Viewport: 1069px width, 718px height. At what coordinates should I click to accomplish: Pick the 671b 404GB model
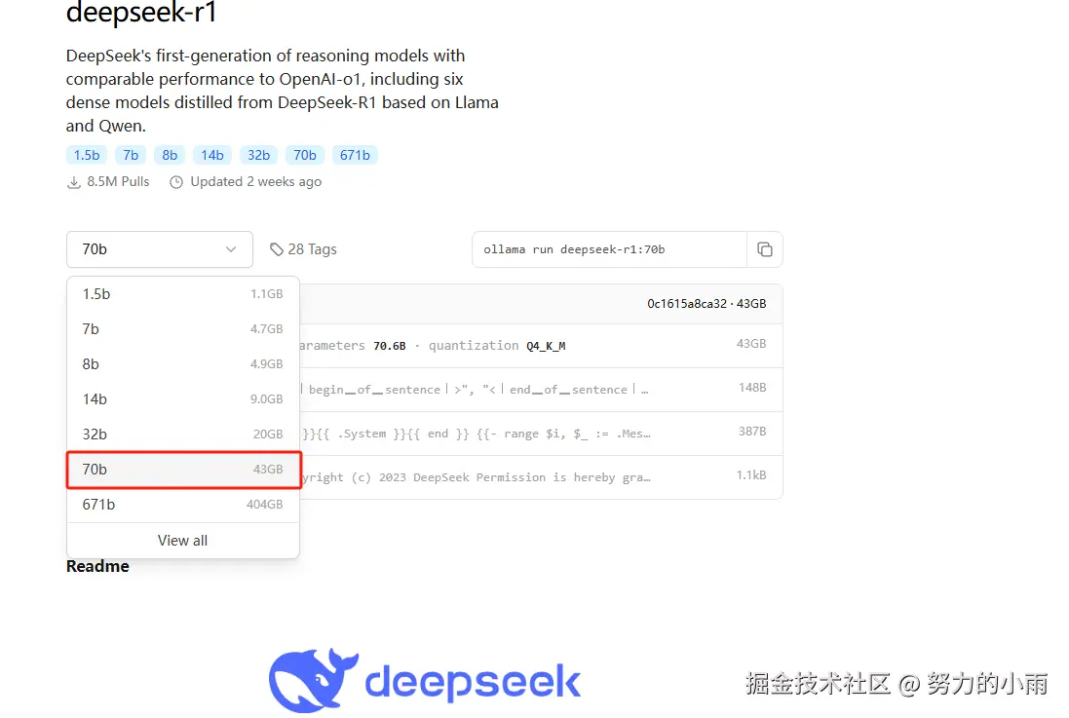182,505
